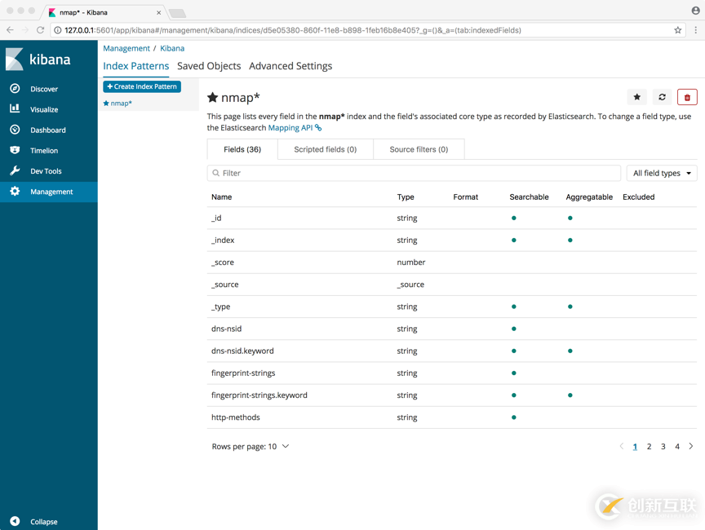The height and width of the screenshot is (530, 705).
Task: Click the set default index star button
Action: [637, 97]
